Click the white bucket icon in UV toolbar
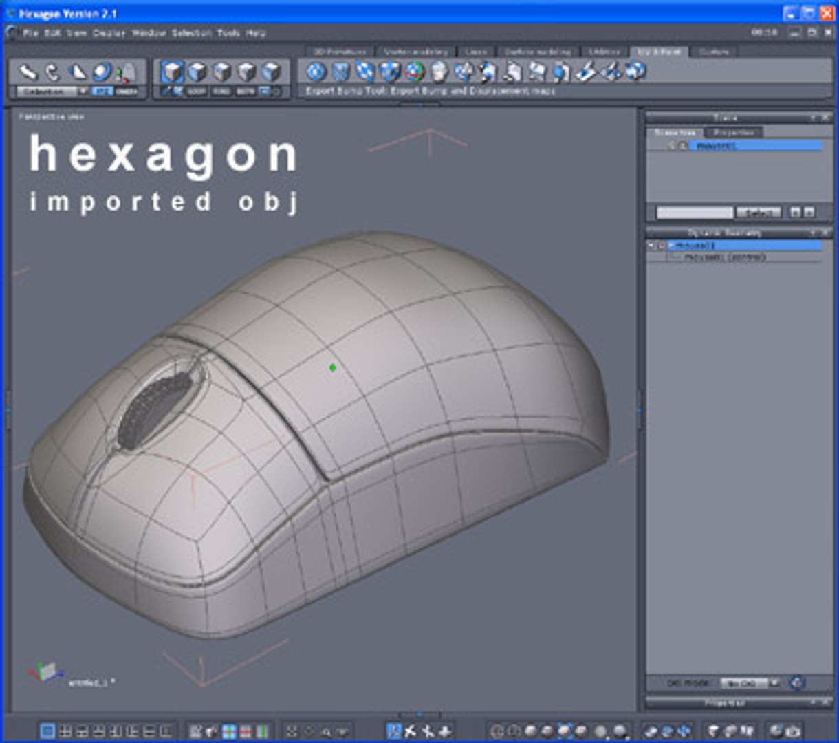This screenshot has width=839, height=743. 439,71
